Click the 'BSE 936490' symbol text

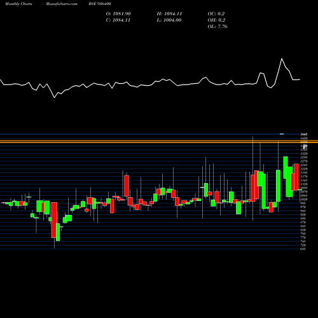[x=100, y=4]
